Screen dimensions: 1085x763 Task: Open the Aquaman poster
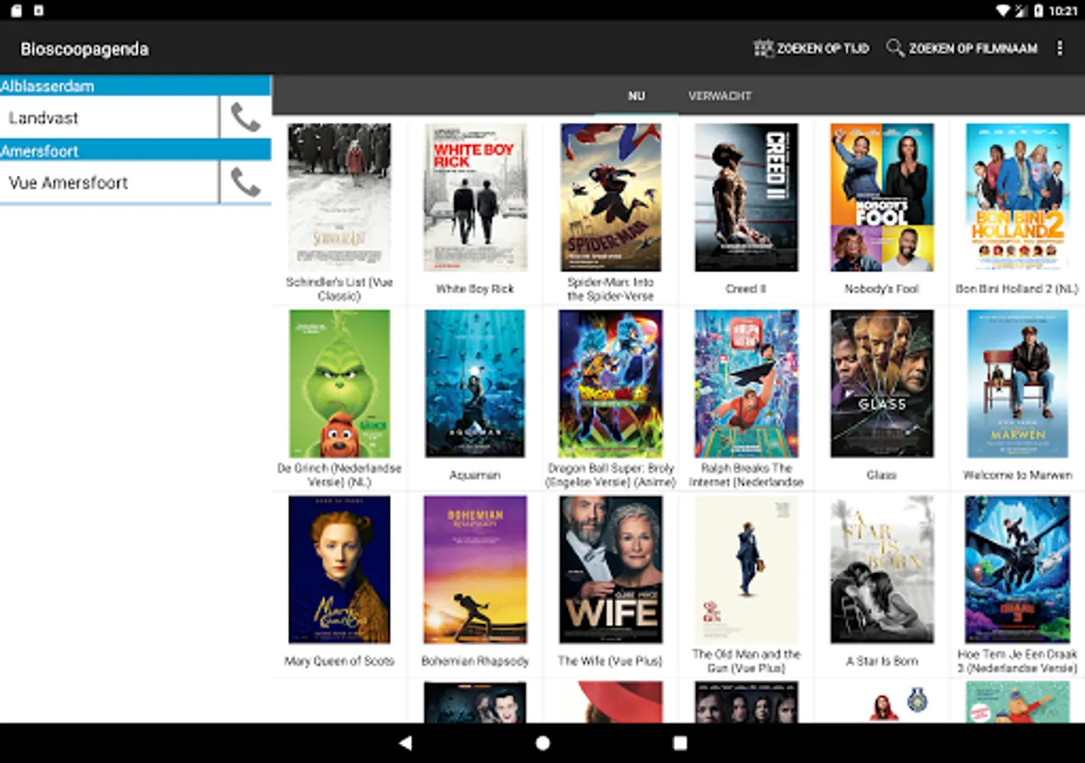pyautogui.click(x=475, y=383)
